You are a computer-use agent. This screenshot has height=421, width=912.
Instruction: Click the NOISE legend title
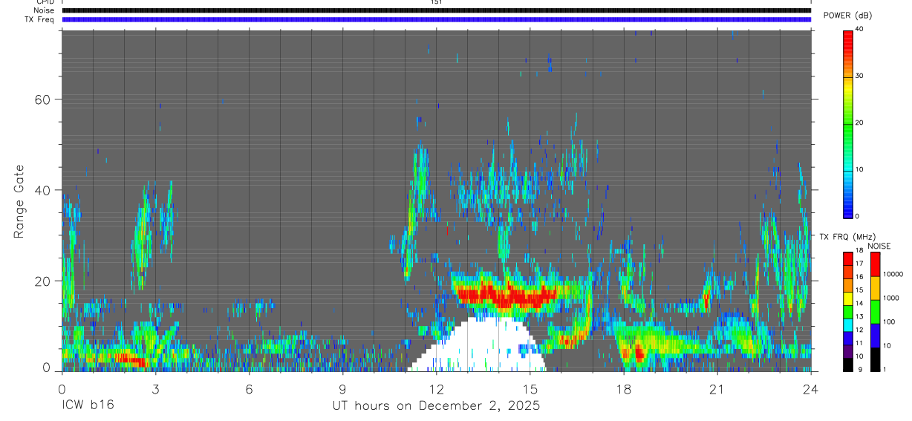(x=879, y=247)
